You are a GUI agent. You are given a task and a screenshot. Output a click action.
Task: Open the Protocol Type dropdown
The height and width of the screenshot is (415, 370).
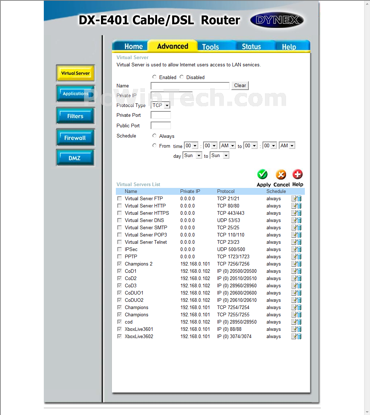pyautogui.click(x=161, y=105)
